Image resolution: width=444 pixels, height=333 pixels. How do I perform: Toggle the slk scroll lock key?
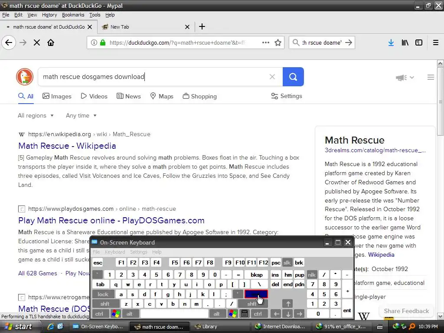tap(287, 262)
